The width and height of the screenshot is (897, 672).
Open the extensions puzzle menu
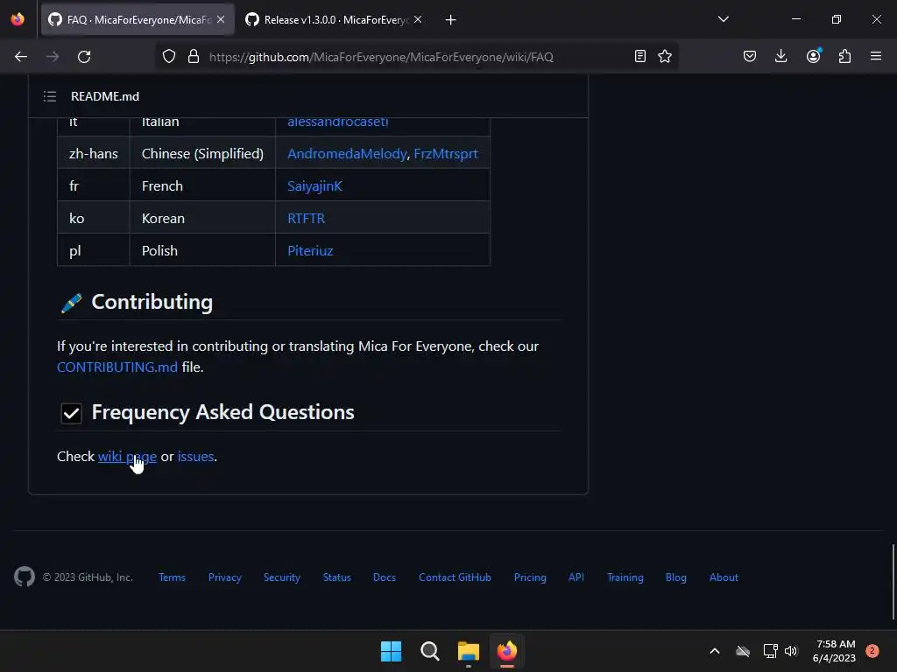844,56
